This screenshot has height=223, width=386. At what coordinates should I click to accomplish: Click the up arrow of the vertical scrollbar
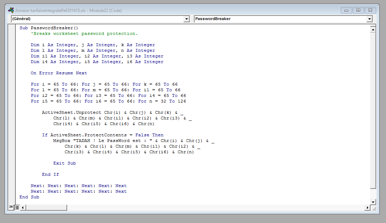[373, 29]
